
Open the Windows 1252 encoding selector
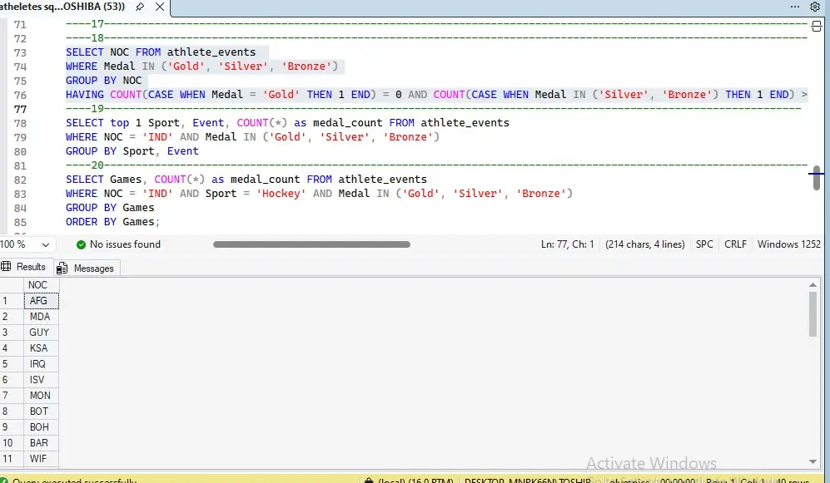click(x=788, y=244)
